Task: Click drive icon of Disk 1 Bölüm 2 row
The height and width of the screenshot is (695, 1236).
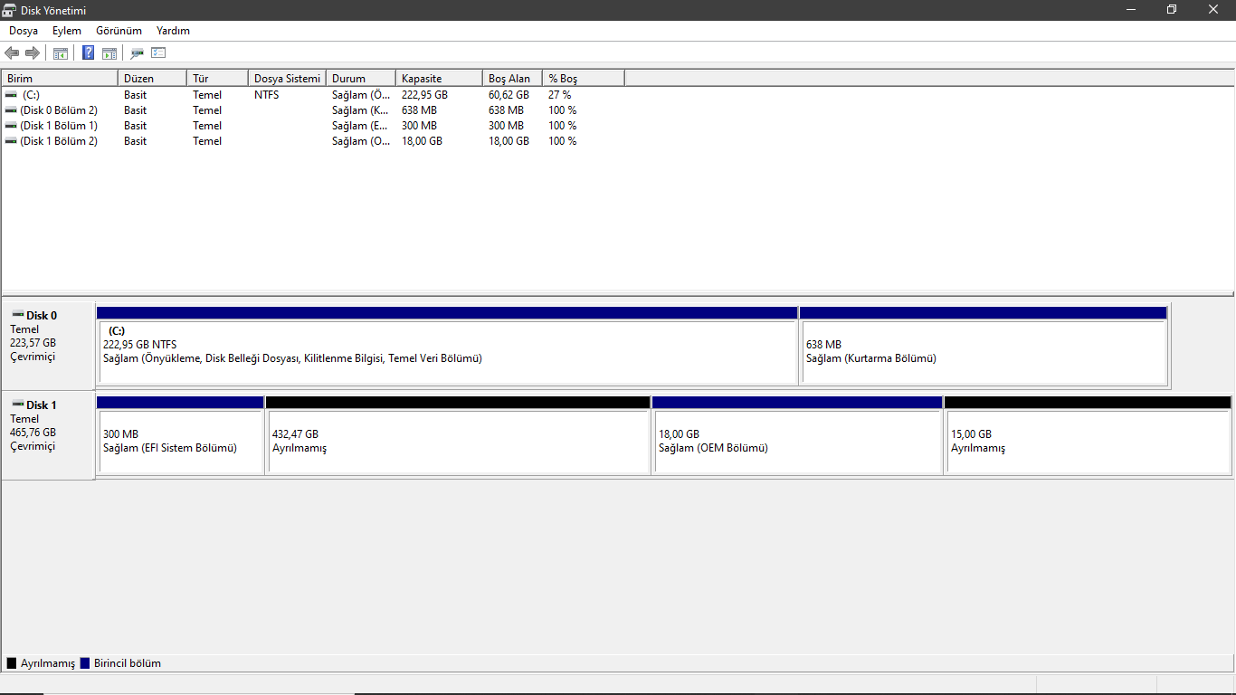Action: 11,140
